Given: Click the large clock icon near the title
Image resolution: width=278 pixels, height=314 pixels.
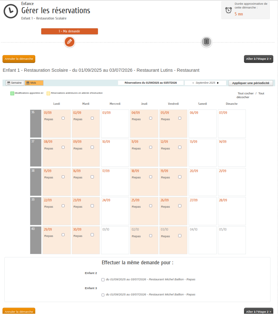Looking at the screenshot, I should point(11,11).
